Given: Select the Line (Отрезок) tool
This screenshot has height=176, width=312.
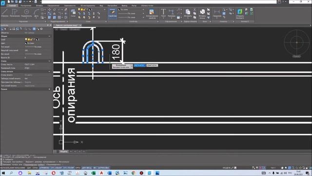Looking at the screenshot, I should tap(5, 13).
